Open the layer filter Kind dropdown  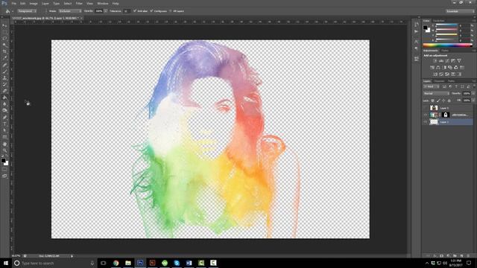click(431, 86)
